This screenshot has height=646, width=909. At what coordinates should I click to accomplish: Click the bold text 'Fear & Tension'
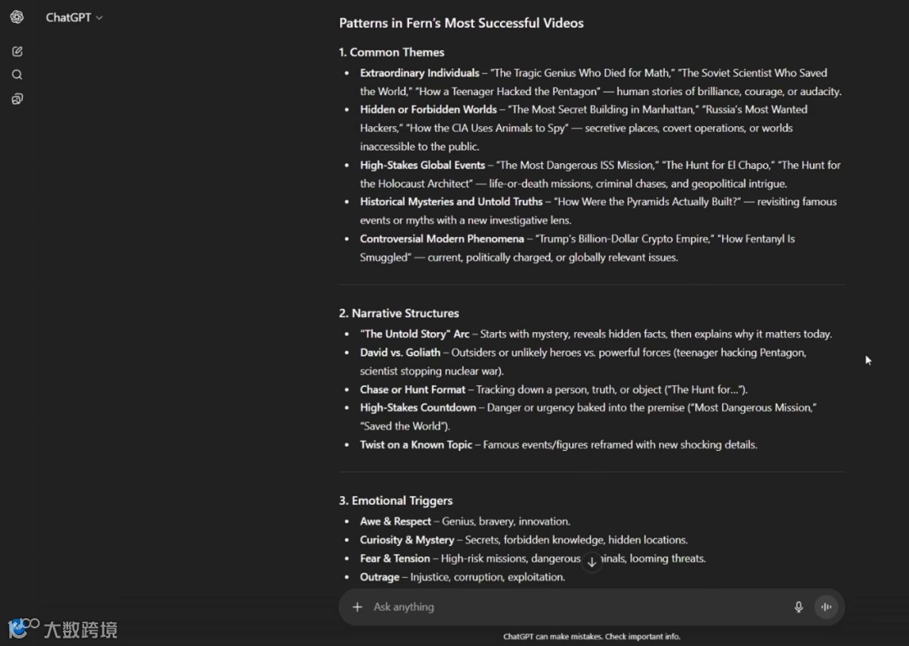(395, 559)
